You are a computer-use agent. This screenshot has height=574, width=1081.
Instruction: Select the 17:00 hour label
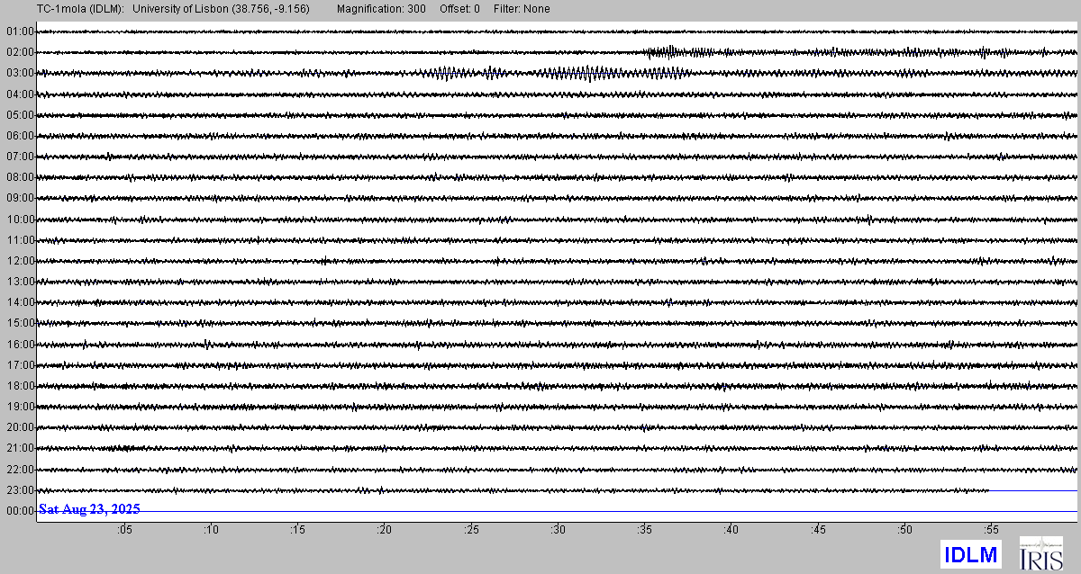coord(19,365)
